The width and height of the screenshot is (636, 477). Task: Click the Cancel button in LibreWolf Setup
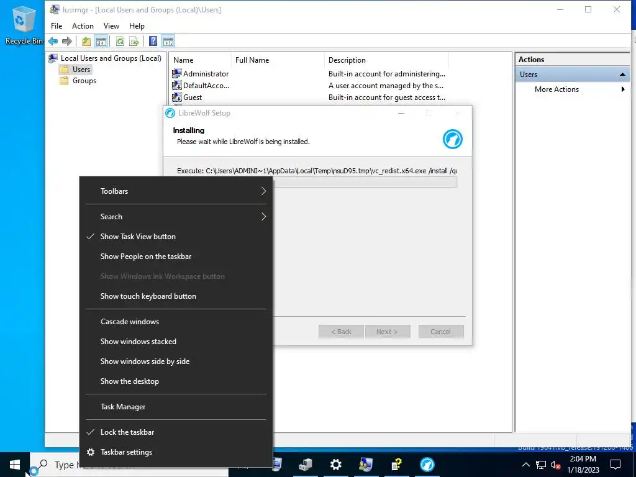tap(441, 332)
